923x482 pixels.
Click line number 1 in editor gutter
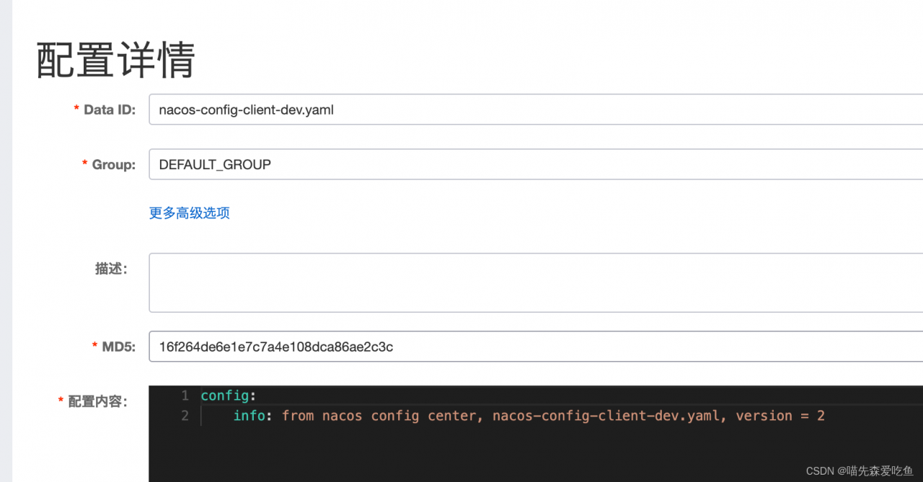click(x=185, y=396)
